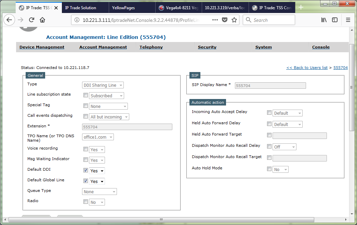Open the Device Management menu
The height and width of the screenshot is (225, 357).
[42, 47]
